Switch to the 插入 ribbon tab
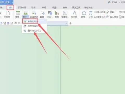 [x=11, y=8]
